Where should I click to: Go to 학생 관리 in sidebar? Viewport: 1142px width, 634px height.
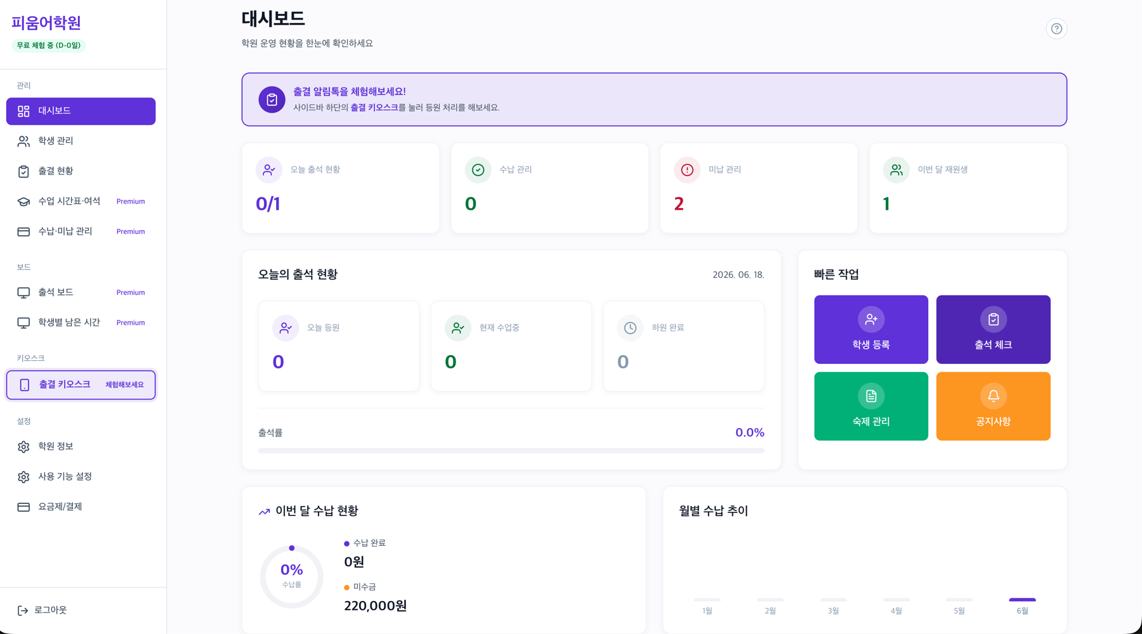tap(81, 141)
